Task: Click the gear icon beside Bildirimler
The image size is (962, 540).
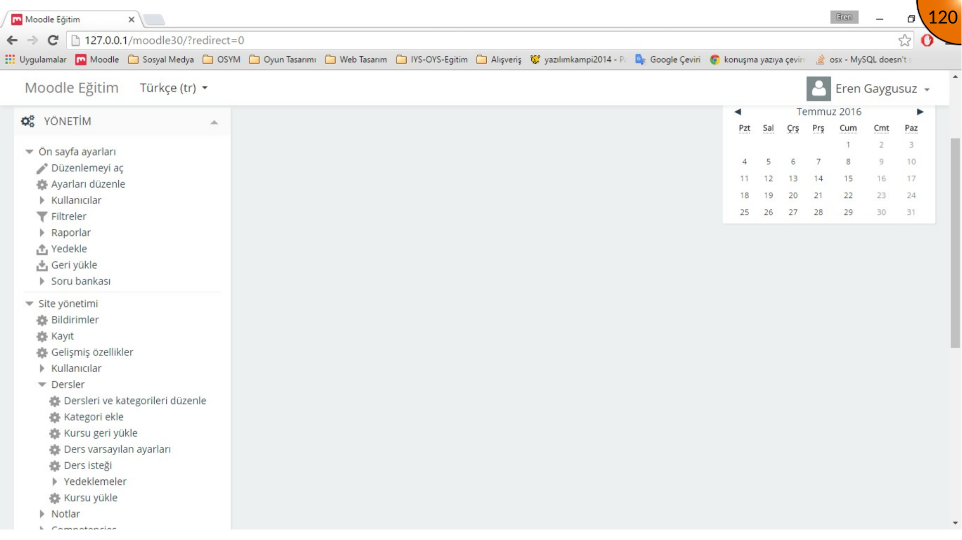Action: [x=42, y=320]
